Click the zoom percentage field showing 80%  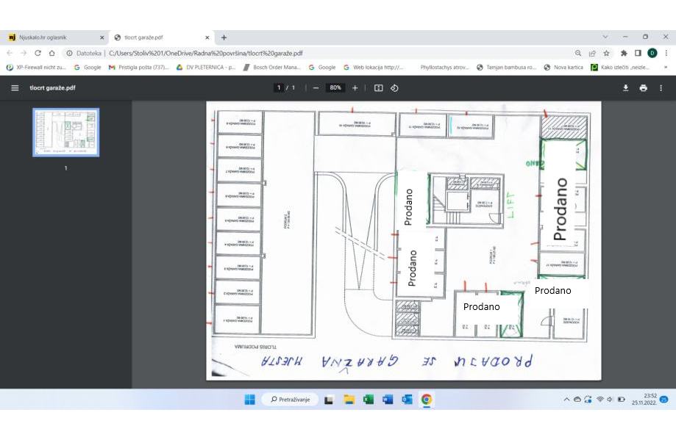click(335, 87)
